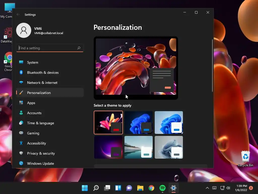Show hidden tray icons chevron
Image resolution: width=258 pixels, height=194 pixels.
[207, 188]
